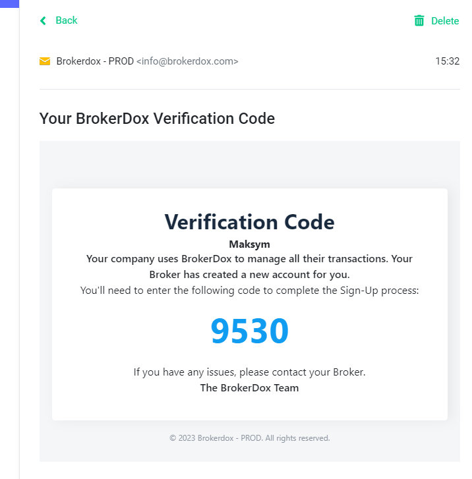Select the recipient name Maksym

pyautogui.click(x=249, y=244)
